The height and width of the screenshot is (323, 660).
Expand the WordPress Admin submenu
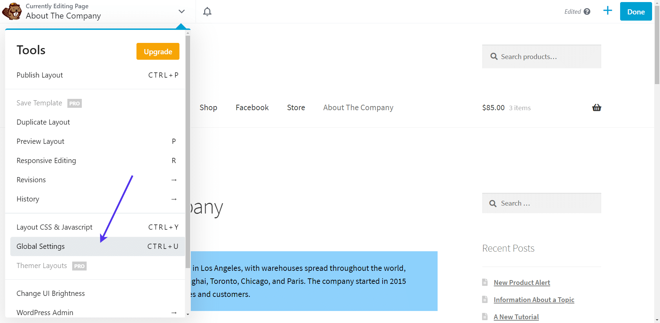(174, 313)
